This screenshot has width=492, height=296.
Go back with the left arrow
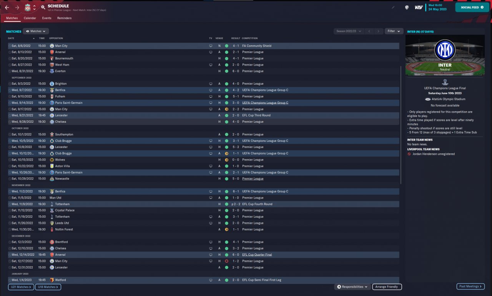pyautogui.click(x=7, y=8)
